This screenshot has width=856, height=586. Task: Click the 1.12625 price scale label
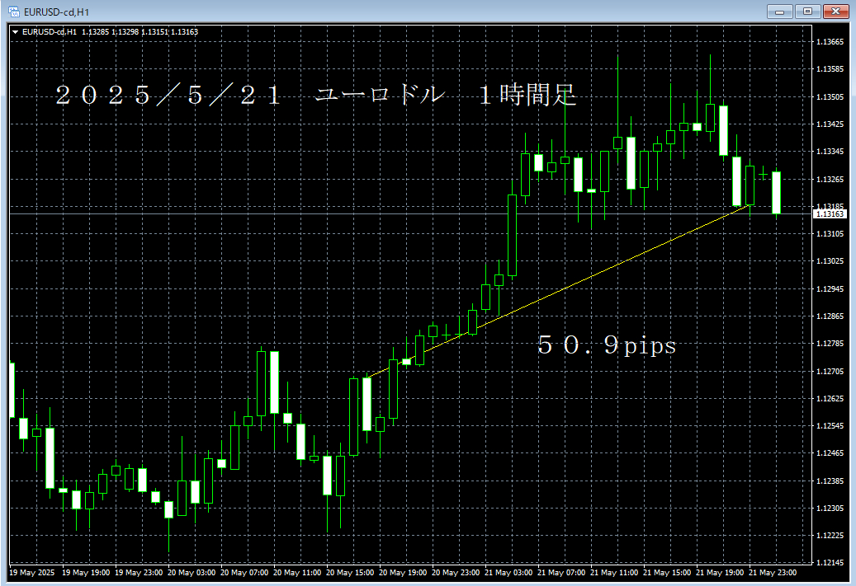click(830, 398)
